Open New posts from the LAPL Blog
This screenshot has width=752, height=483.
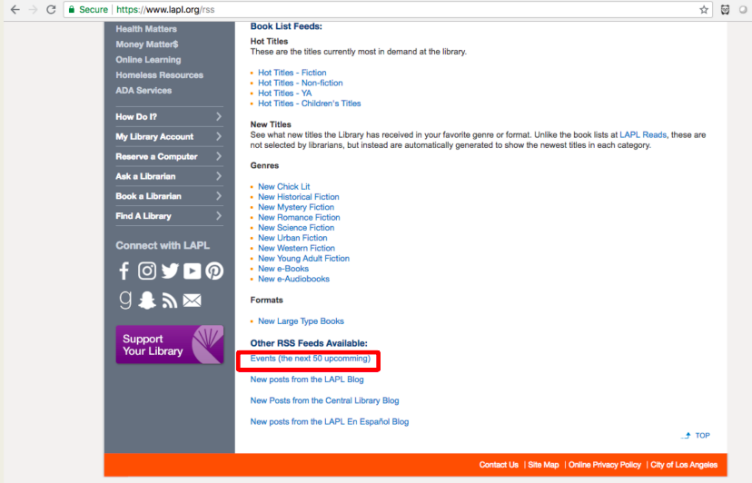[307, 379]
